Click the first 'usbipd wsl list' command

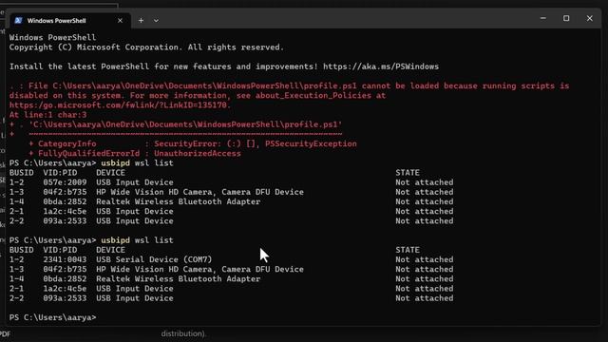(137, 162)
